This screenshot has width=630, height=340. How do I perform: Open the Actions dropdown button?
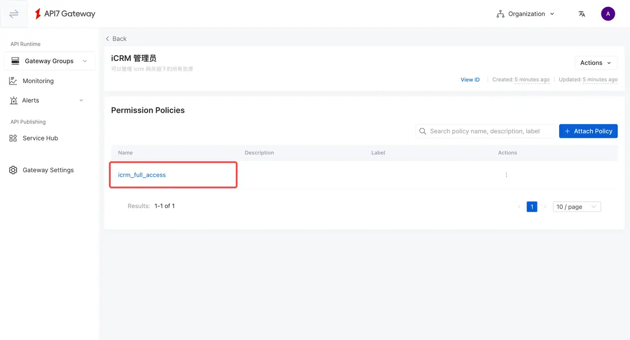[x=596, y=62]
